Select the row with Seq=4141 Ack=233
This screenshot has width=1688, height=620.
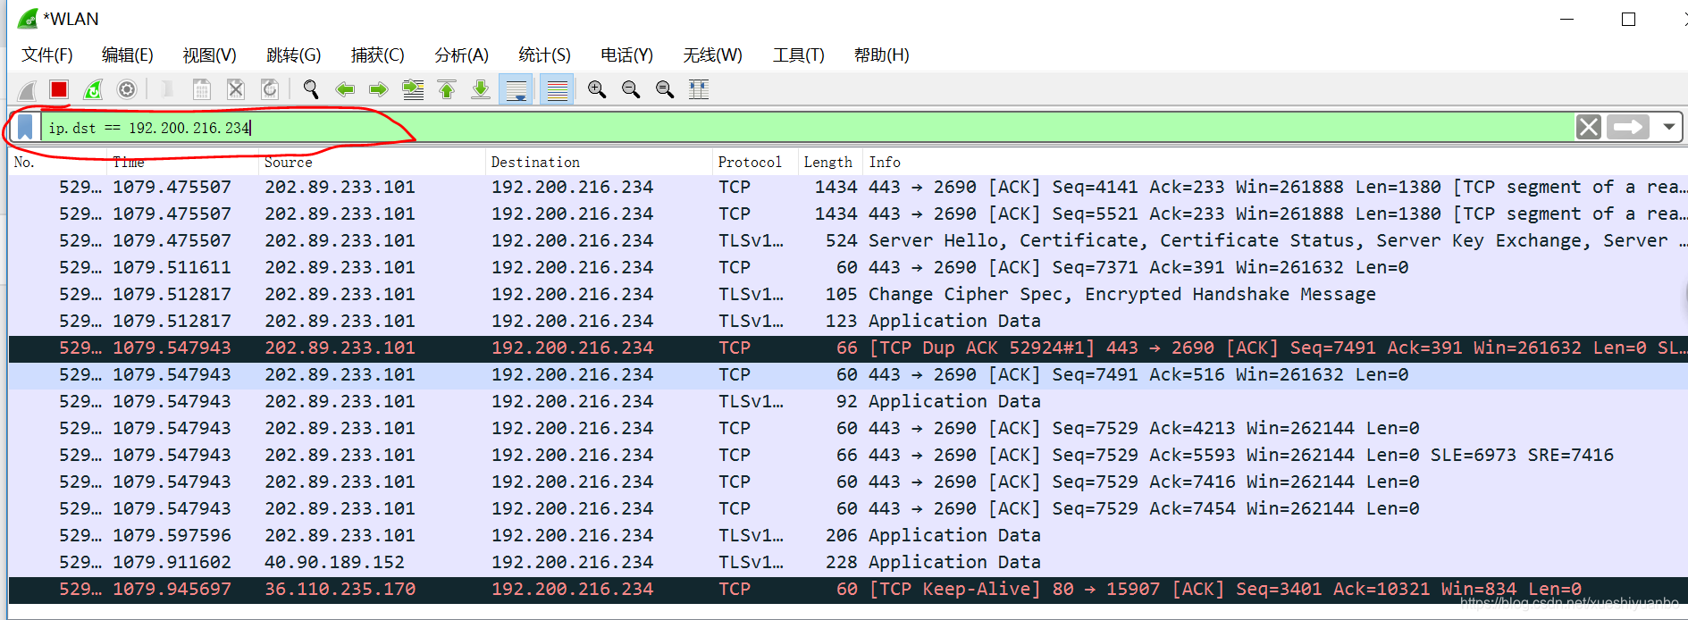(x=848, y=187)
